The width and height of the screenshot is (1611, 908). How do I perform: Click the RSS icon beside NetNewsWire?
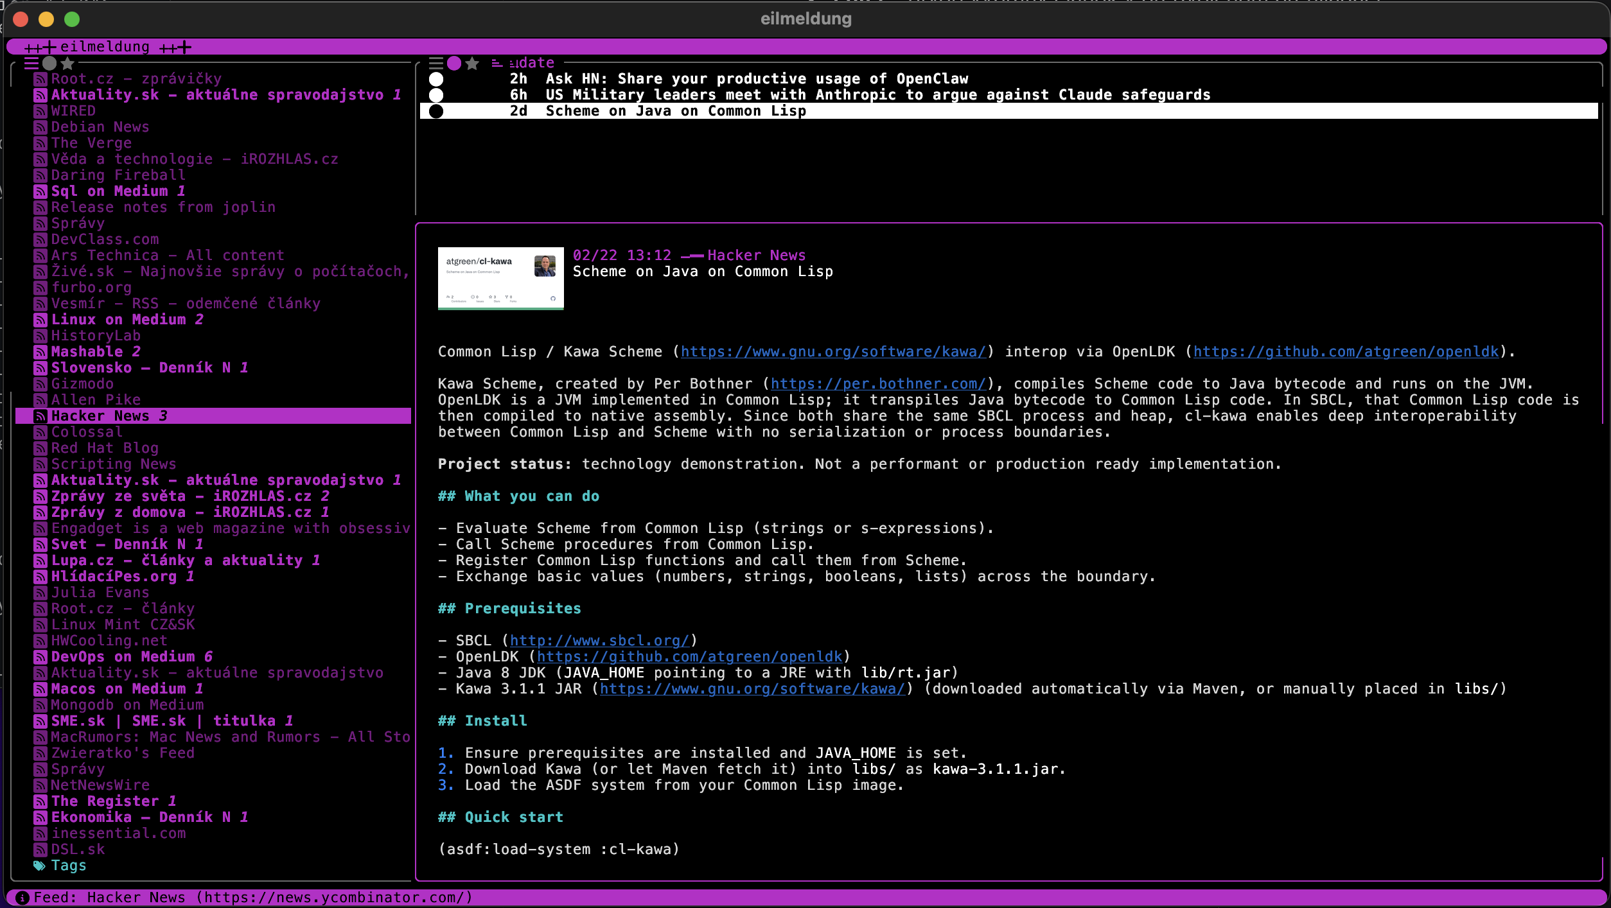[x=40, y=785]
